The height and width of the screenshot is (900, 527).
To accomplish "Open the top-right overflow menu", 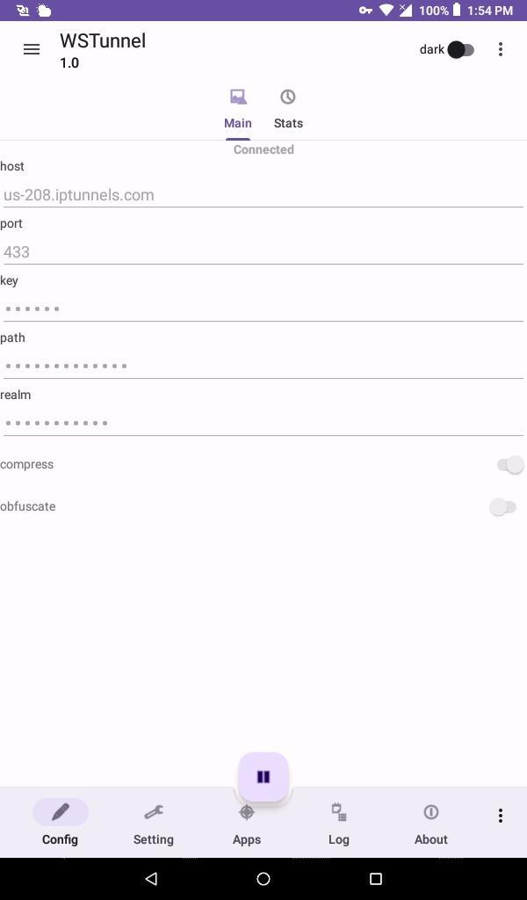I will [501, 49].
